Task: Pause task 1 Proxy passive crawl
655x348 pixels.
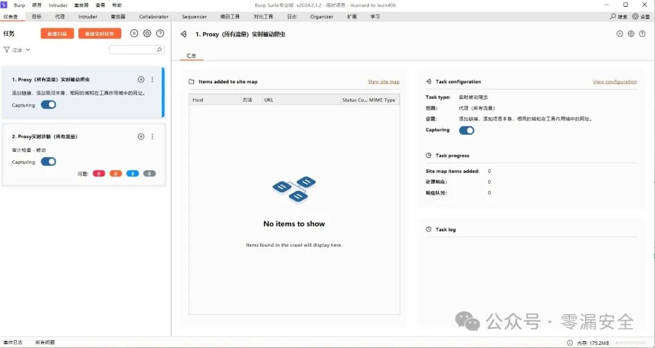Action: pos(141,79)
